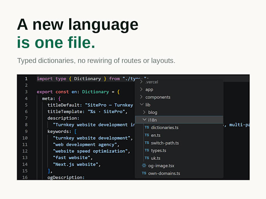Click the 'import' keyword on line 1
This screenshot has width=266, height=199.
point(45,79)
